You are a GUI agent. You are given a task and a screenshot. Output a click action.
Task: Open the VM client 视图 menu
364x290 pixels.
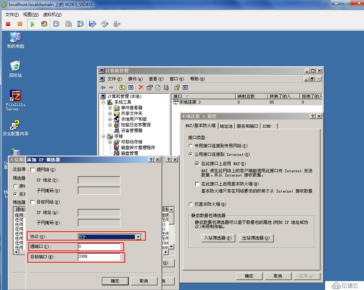31,14
